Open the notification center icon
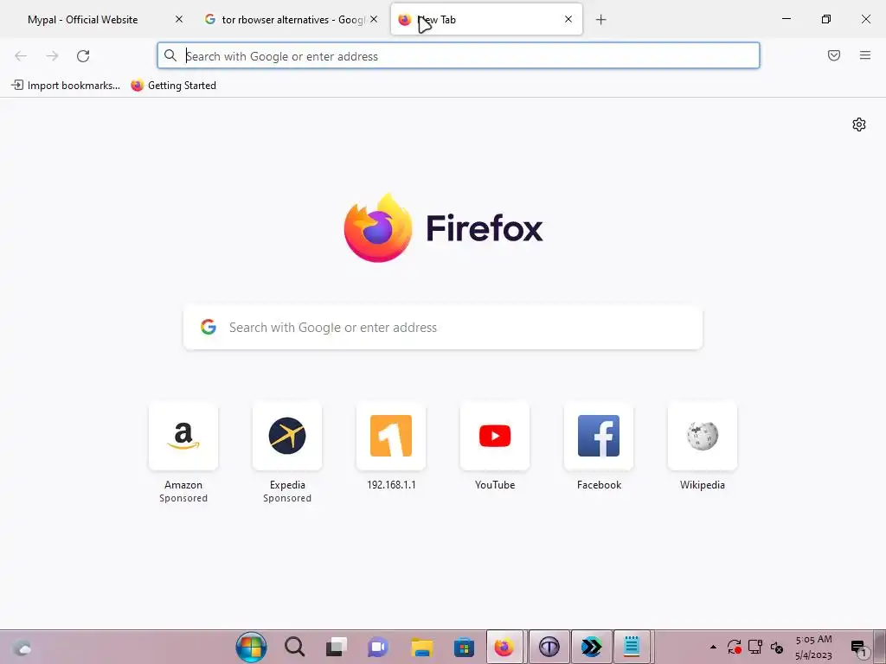This screenshot has height=664, width=886. coord(858,648)
